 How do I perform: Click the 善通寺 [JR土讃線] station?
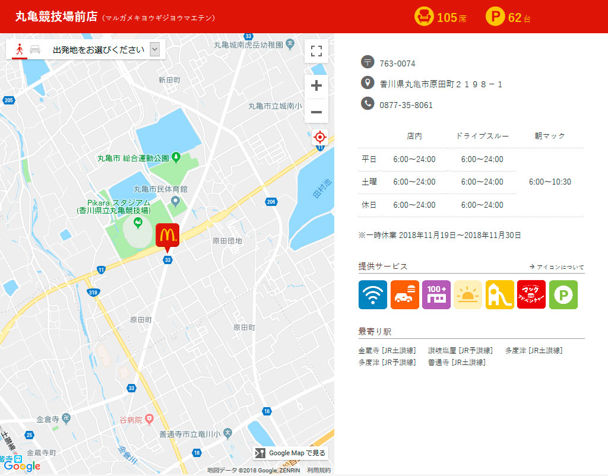[x=457, y=363]
